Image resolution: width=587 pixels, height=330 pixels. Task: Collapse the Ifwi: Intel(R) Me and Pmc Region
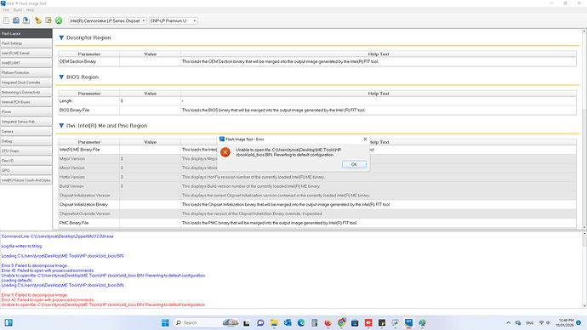tap(61, 126)
